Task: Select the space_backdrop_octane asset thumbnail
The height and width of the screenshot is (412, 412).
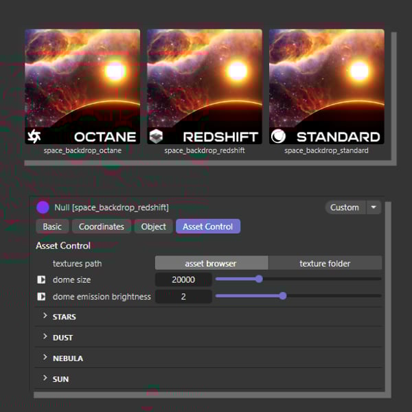Action: click(x=82, y=87)
